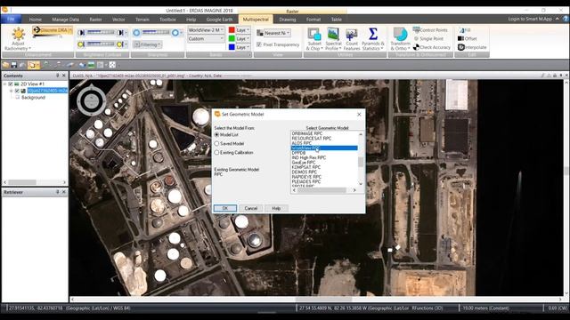Switch to the Manage Data tab
Screen dimensions: 570x320
pyautogui.click(x=65, y=20)
